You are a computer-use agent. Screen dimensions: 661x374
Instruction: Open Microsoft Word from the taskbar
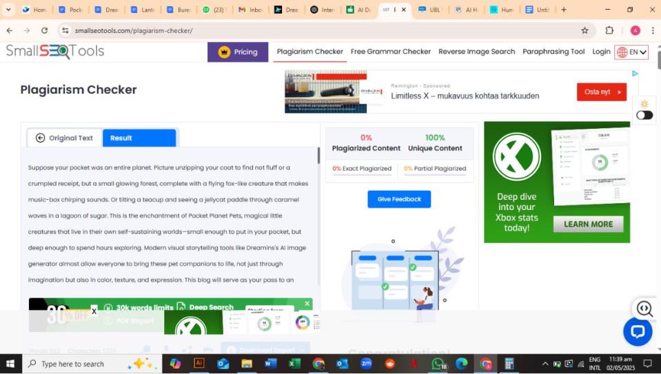pyautogui.click(x=271, y=364)
